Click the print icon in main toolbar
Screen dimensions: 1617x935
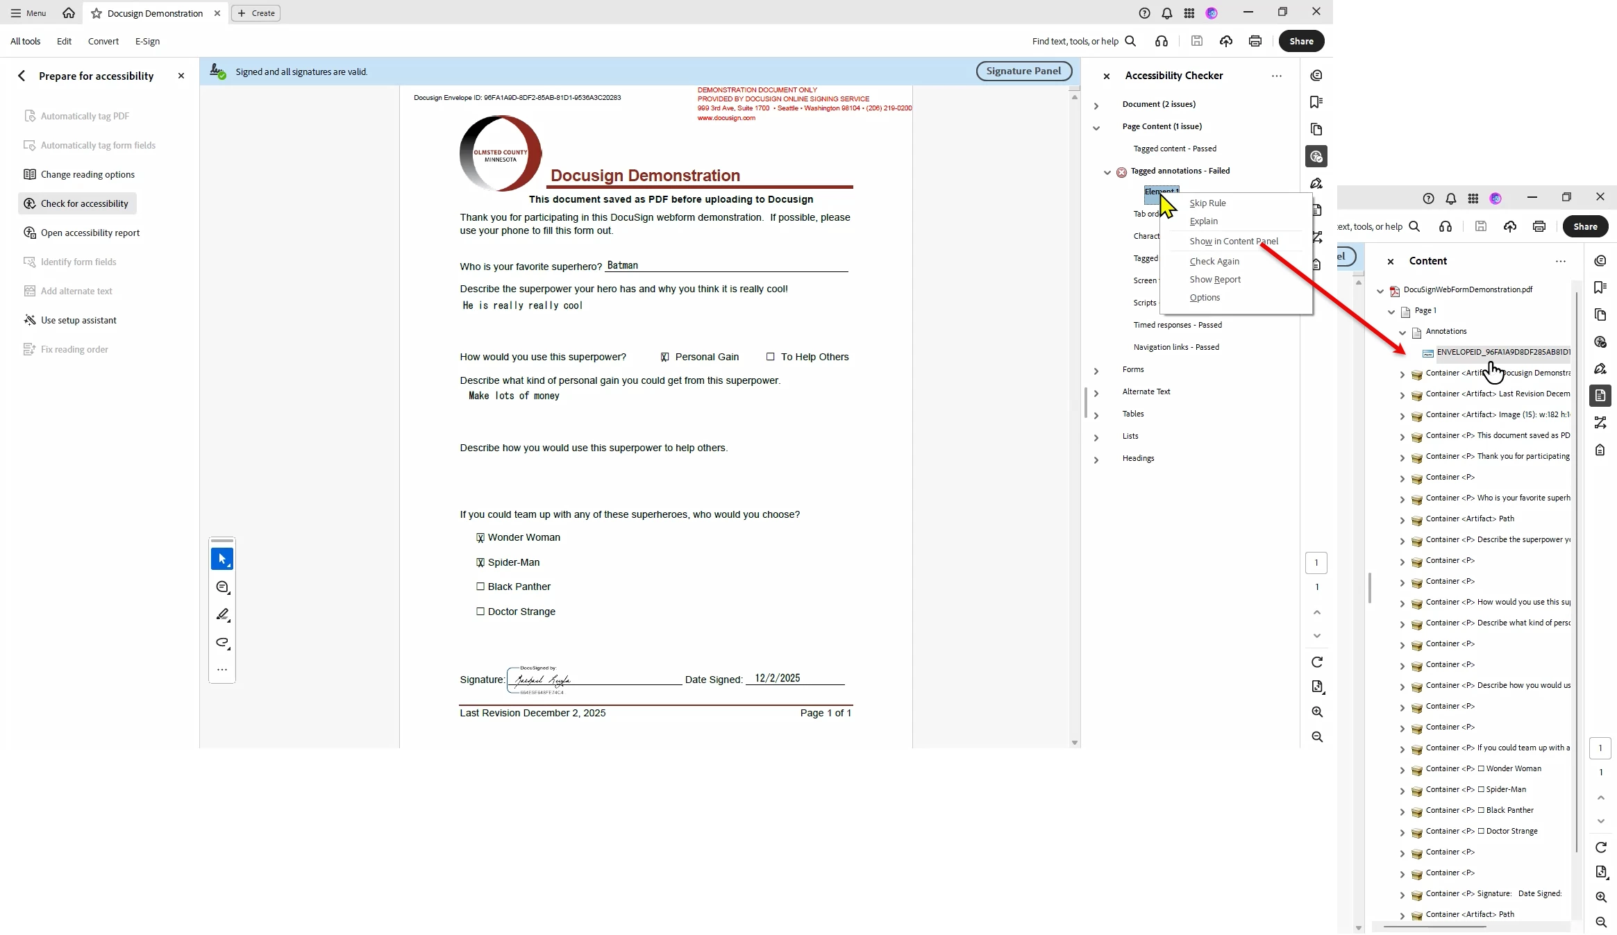click(x=1255, y=41)
